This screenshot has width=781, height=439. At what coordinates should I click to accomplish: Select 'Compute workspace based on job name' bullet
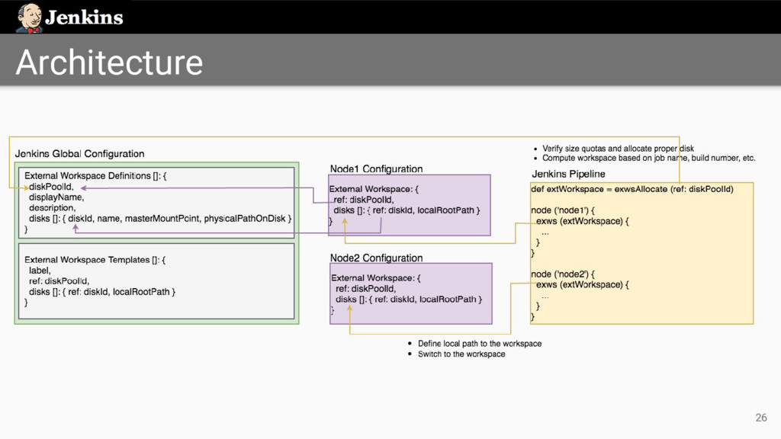pos(648,158)
